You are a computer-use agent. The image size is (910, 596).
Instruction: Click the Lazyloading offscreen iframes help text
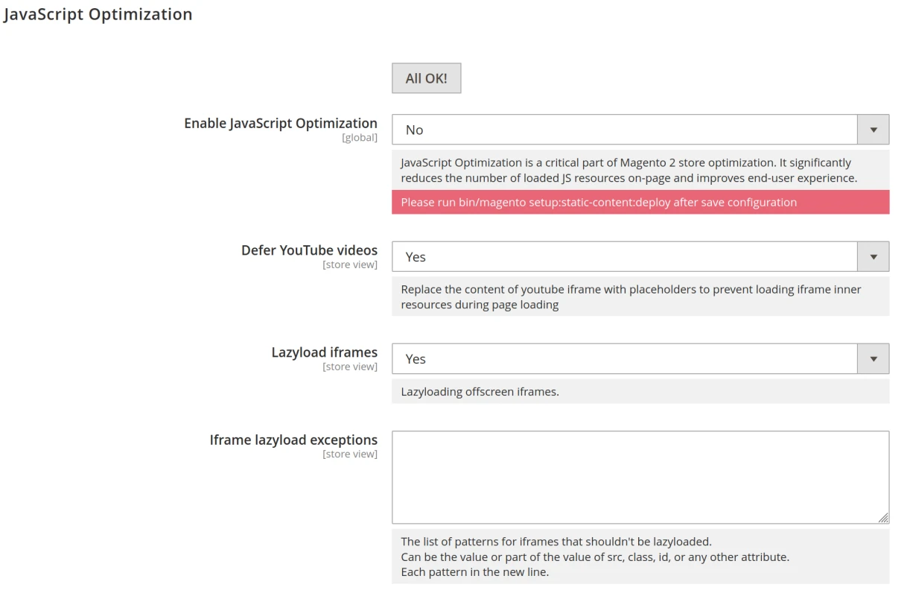(x=480, y=392)
